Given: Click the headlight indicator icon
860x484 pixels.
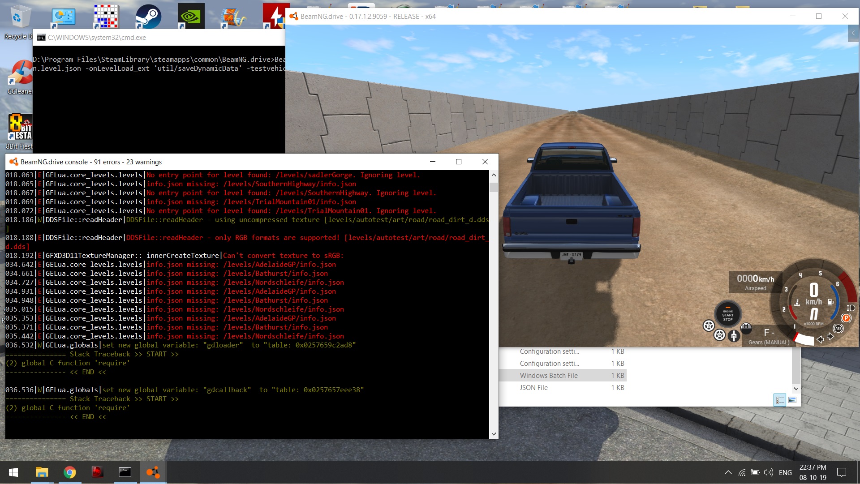Looking at the screenshot, I should coord(851,308).
